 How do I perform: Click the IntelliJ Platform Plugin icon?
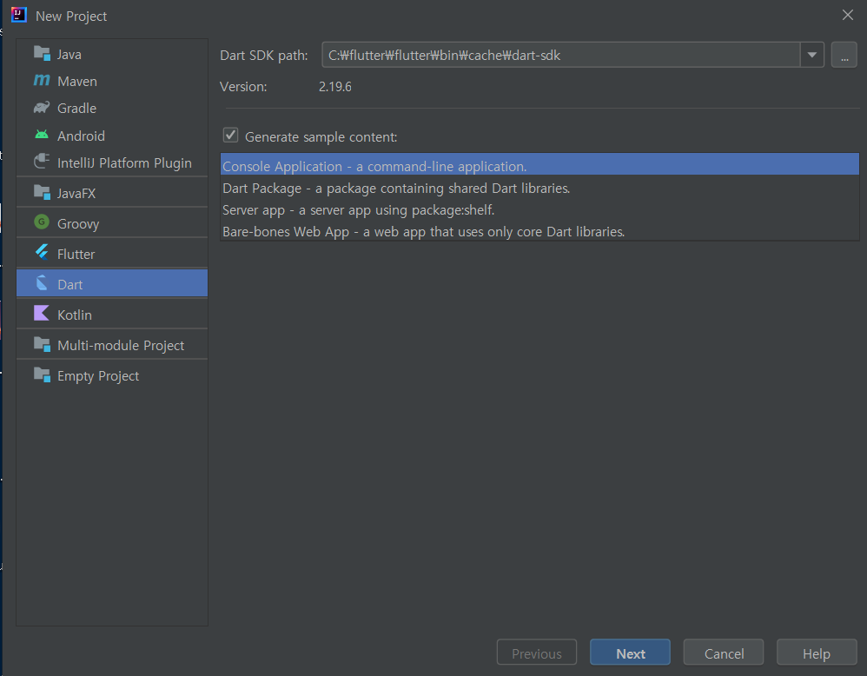tap(42, 162)
